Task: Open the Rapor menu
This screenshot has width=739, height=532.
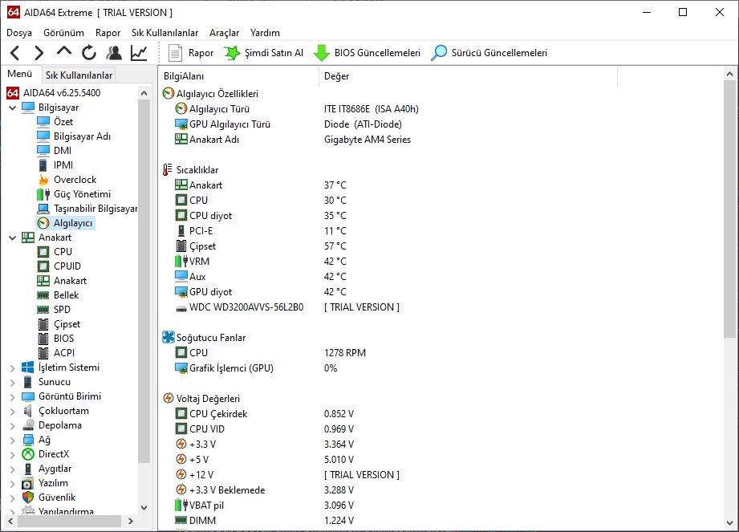Action: 108,33
